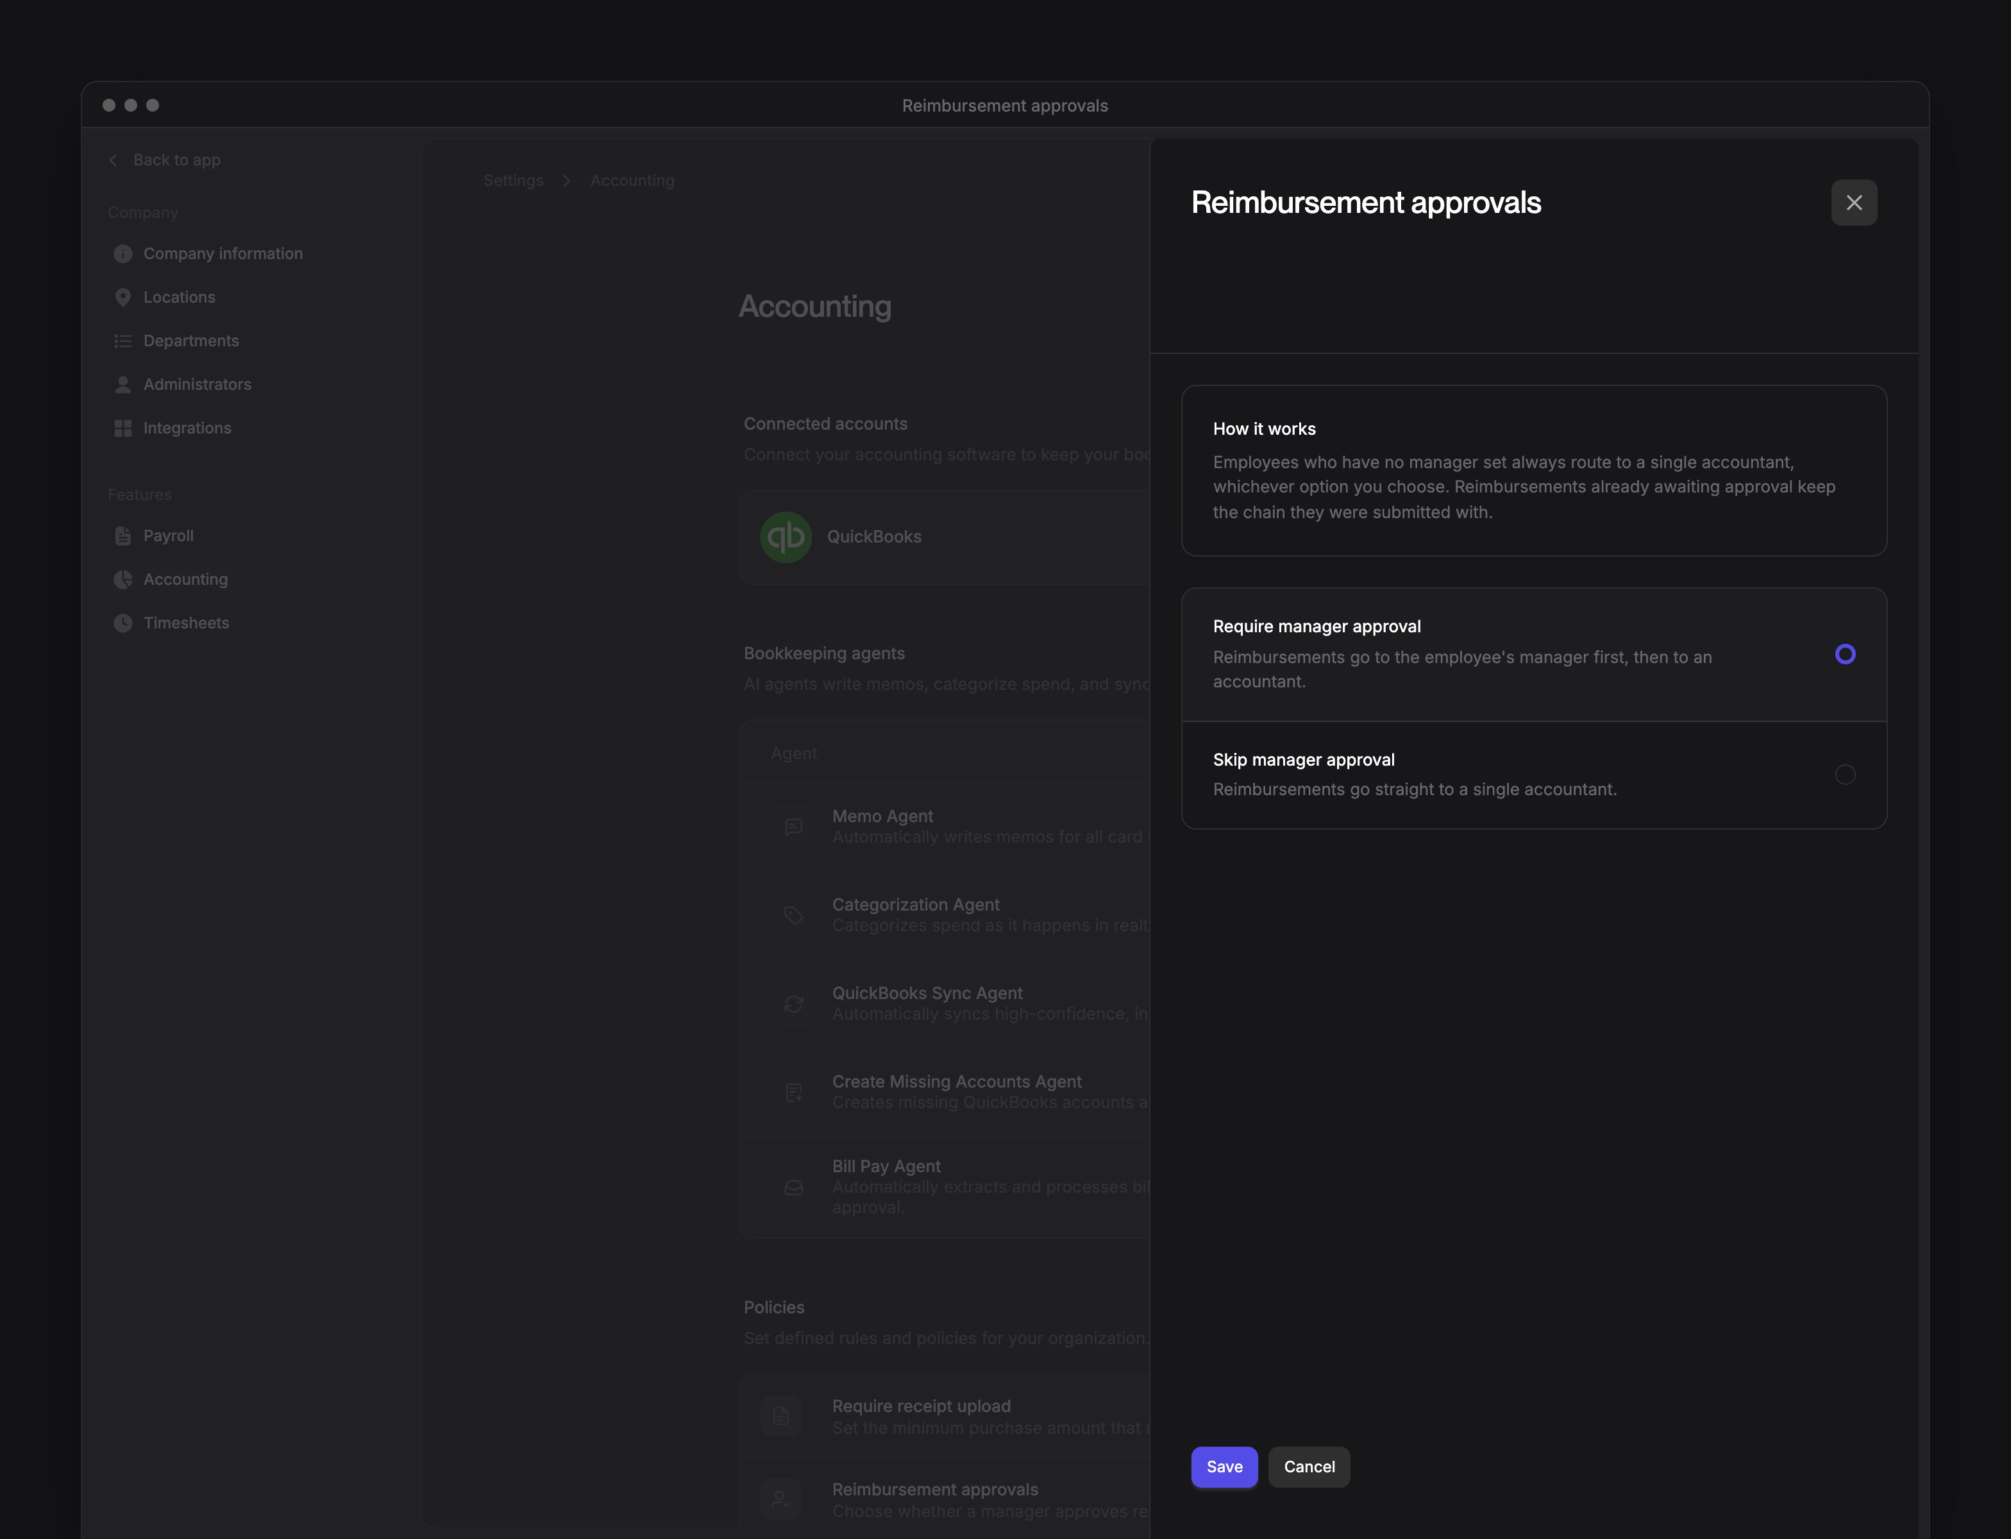This screenshot has width=2011, height=1539.
Task: Click the Skip manager approval option title
Action: click(1304, 761)
